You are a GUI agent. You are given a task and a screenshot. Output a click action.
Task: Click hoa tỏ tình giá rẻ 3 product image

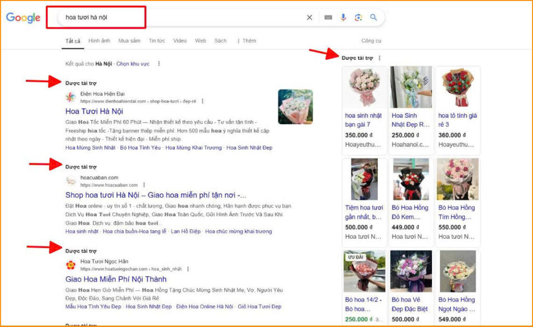pos(458,87)
